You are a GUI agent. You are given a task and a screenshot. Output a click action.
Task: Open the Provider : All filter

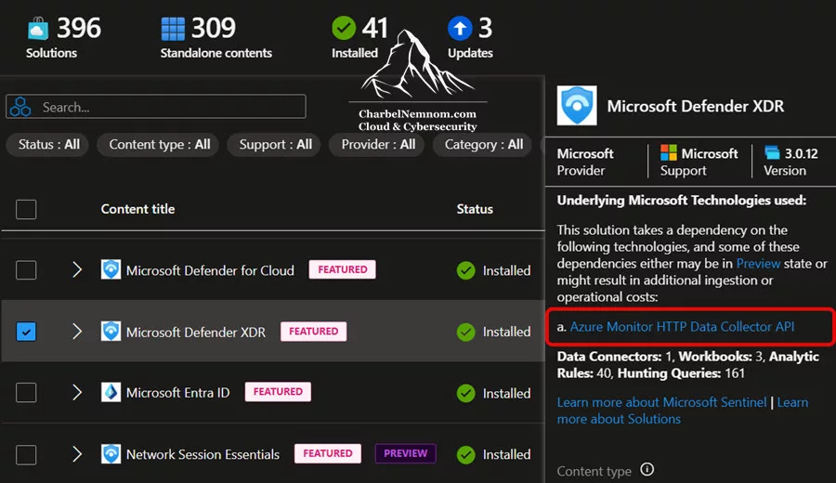377,145
